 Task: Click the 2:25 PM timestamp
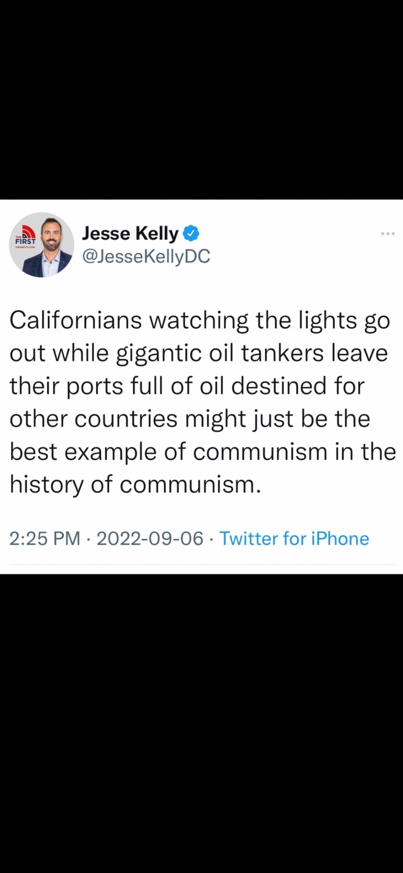pos(44,538)
